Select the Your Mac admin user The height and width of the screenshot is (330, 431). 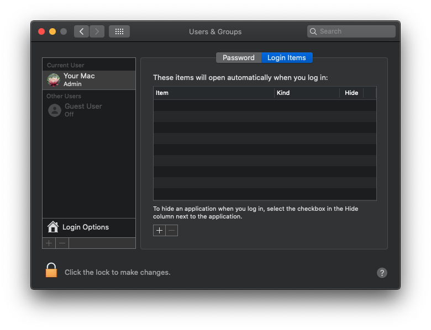pos(89,80)
